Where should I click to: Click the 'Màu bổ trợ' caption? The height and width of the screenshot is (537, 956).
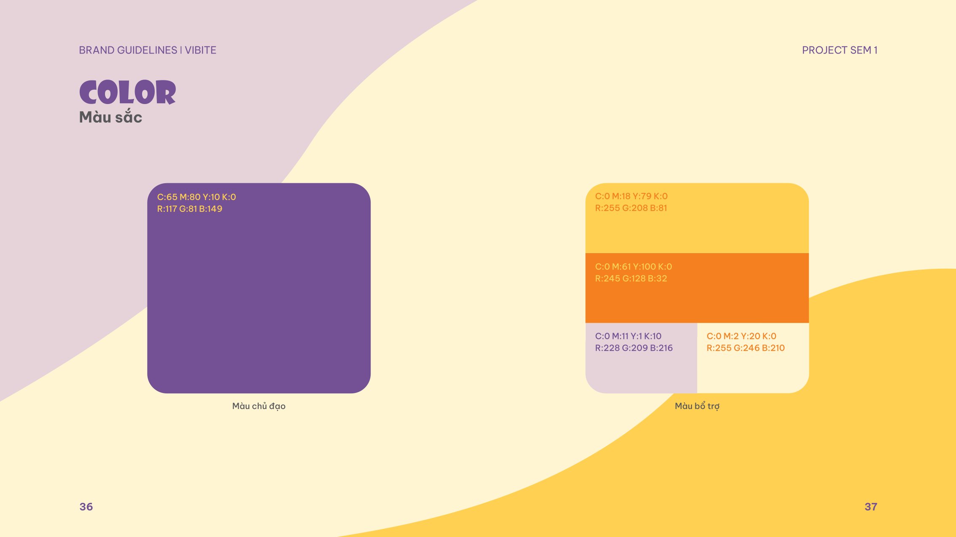click(697, 406)
